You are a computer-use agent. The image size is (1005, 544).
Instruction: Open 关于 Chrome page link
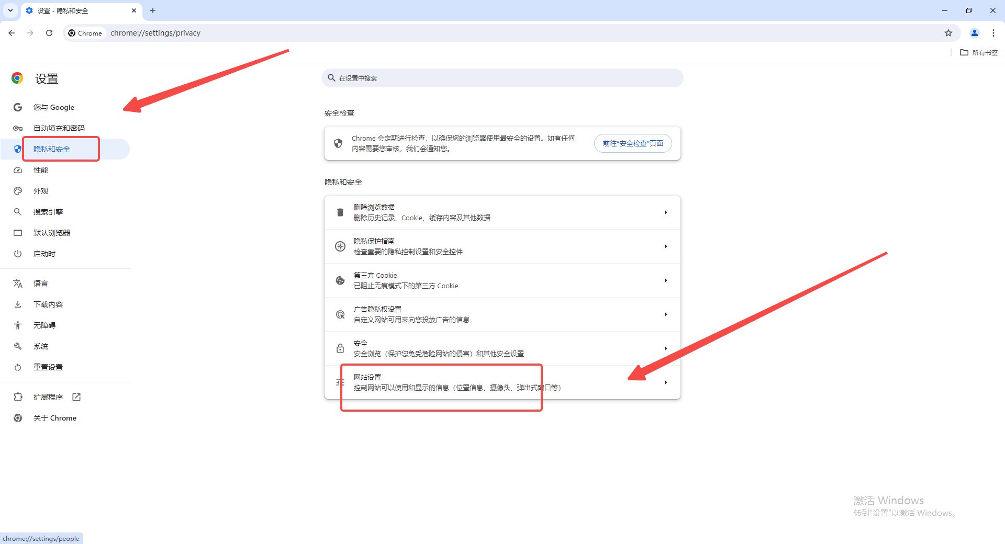[65, 418]
